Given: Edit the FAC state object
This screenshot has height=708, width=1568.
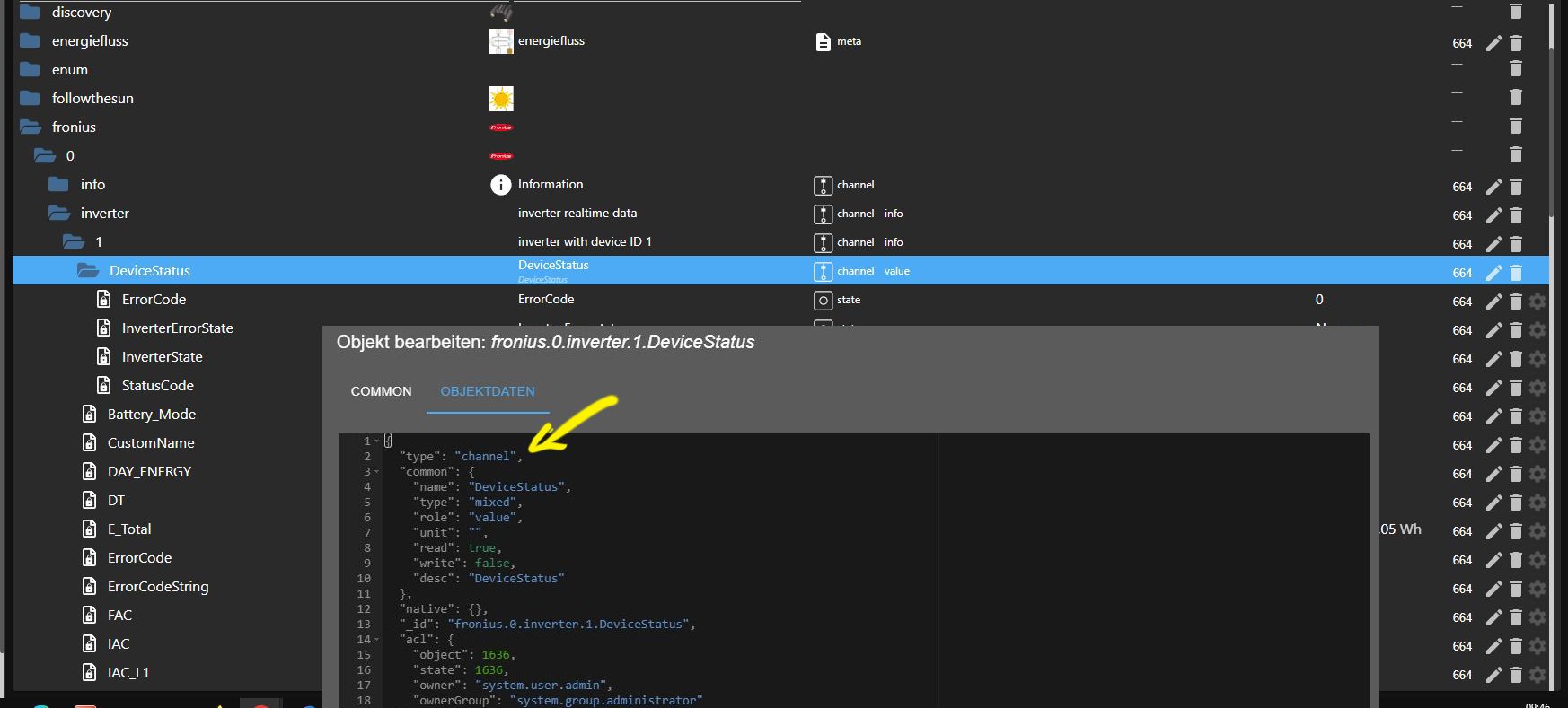Looking at the screenshot, I should coord(1493,617).
